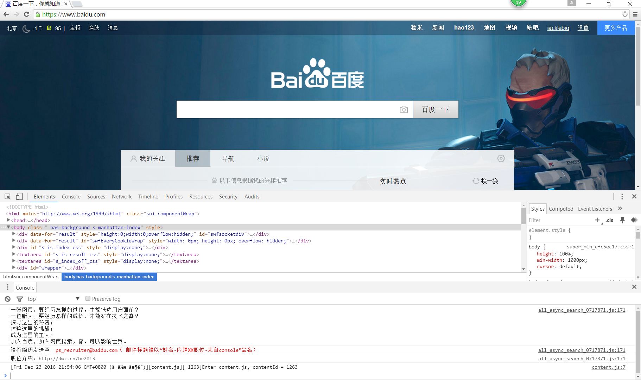
Task: Bookmark page with the star icon
Action: [x=625, y=14]
